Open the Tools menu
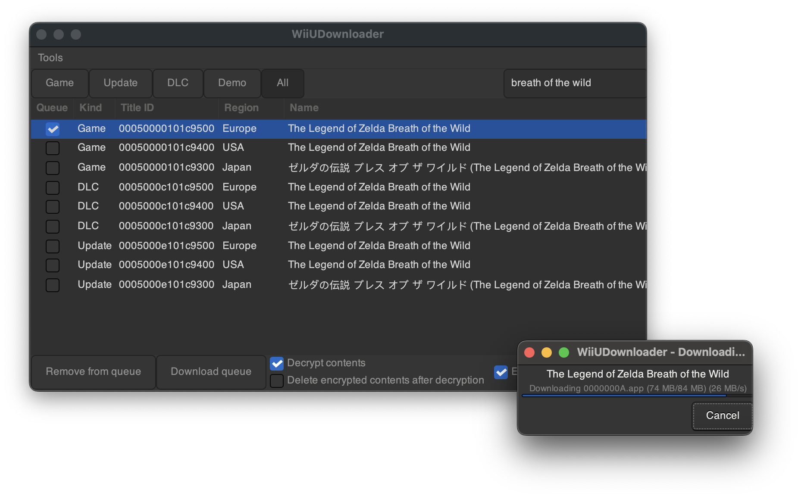The height and width of the screenshot is (499, 801). [x=50, y=58]
